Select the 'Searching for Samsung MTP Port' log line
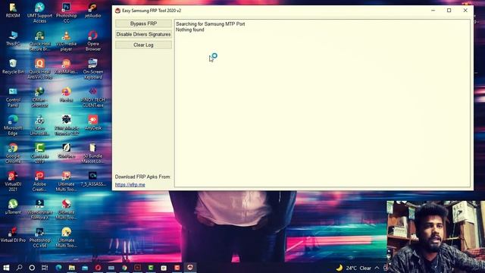485x273 pixels. click(211, 24)
